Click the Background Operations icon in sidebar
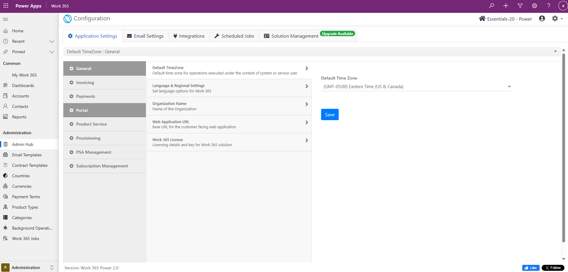 5,228
